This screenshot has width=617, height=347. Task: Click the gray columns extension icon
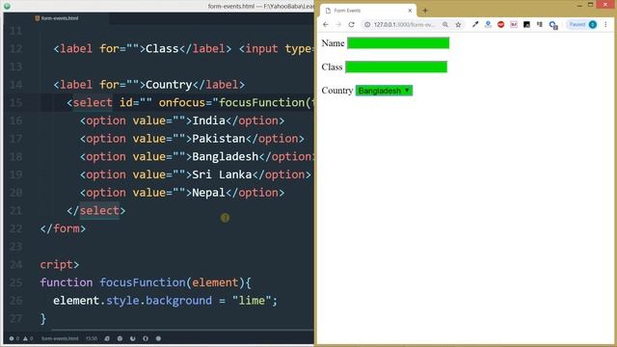tap(540, 24)
